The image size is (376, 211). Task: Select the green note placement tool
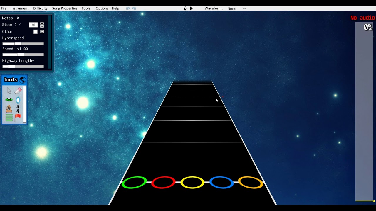point(9,100)
